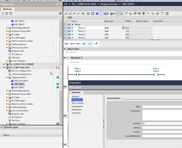
Task: Click the project tree scroll down arrow
Action: 61,123
